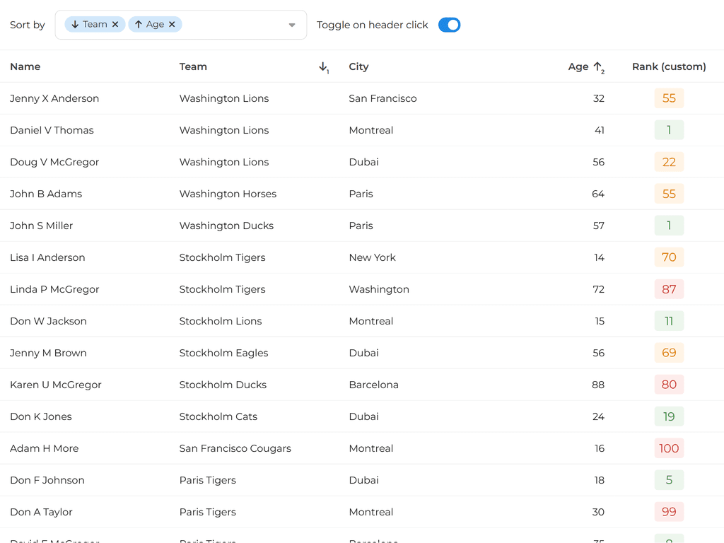Disable Toggle on header click switch
724x543 pixels.
pyautogui.click(x=449, y=25)
